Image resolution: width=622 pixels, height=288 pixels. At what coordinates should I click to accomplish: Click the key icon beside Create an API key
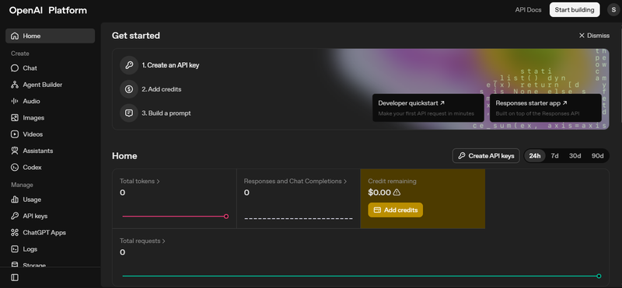pyautogui.click(x=129, y=65)
